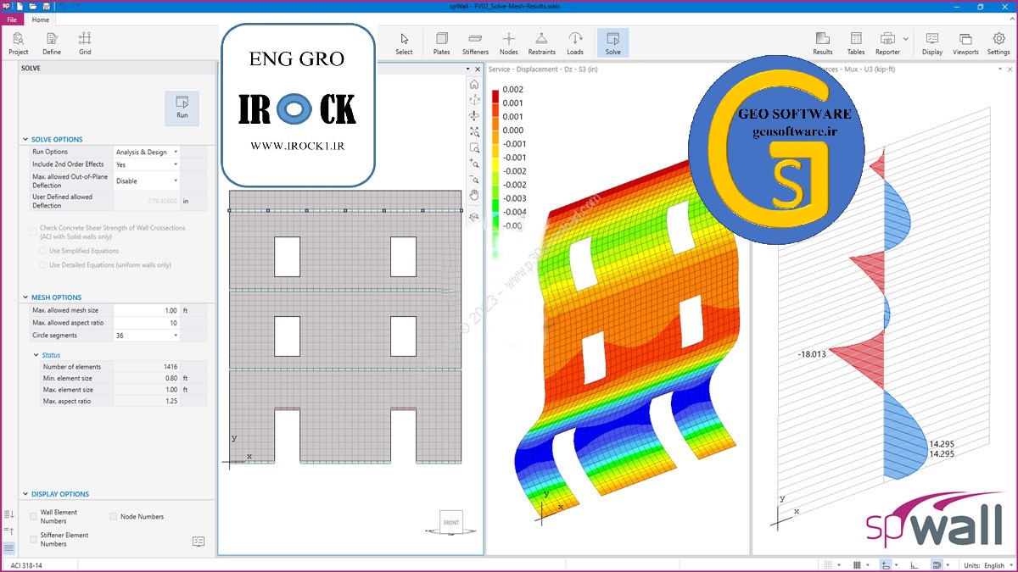
Task: Enable Wall Element Numbers checkbox
Action: click(34, 516)
